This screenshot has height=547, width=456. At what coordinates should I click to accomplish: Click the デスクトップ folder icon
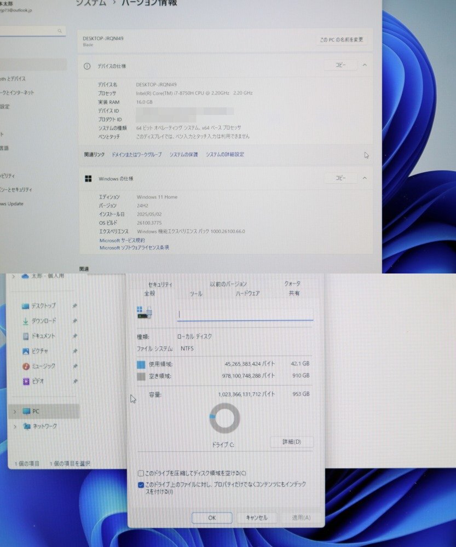(26, 306)
